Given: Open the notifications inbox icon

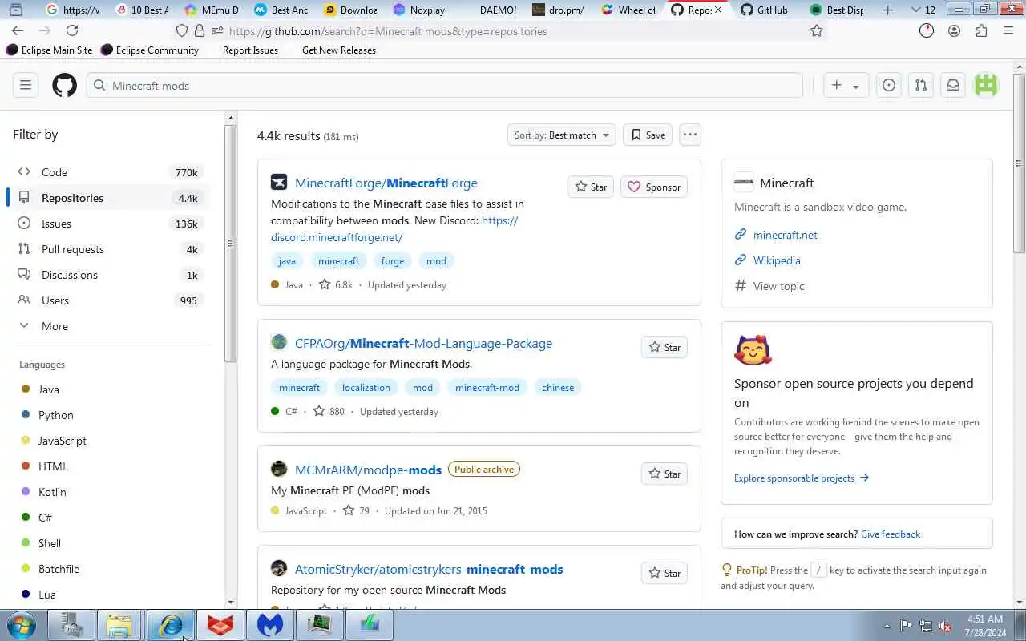Looking at the screenshot, I should (x=953, y=85).
